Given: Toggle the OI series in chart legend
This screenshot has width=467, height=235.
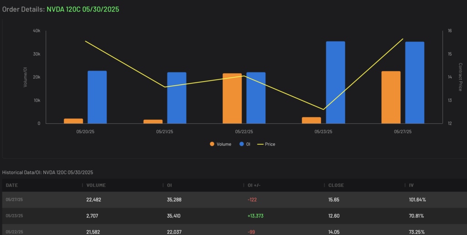Looking at the screenshot, I should 245,144.
